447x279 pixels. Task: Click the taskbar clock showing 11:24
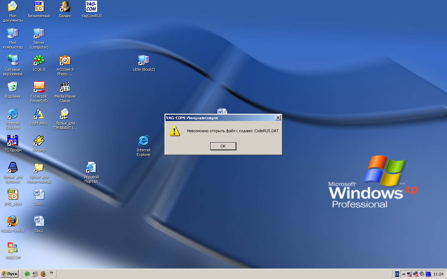coord(438,274)
